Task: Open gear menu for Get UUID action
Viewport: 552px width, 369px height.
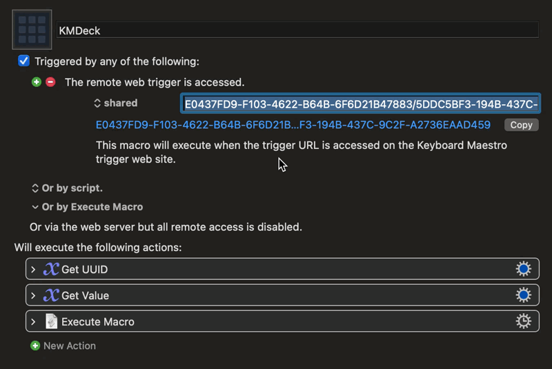Action: click(523, 269)
